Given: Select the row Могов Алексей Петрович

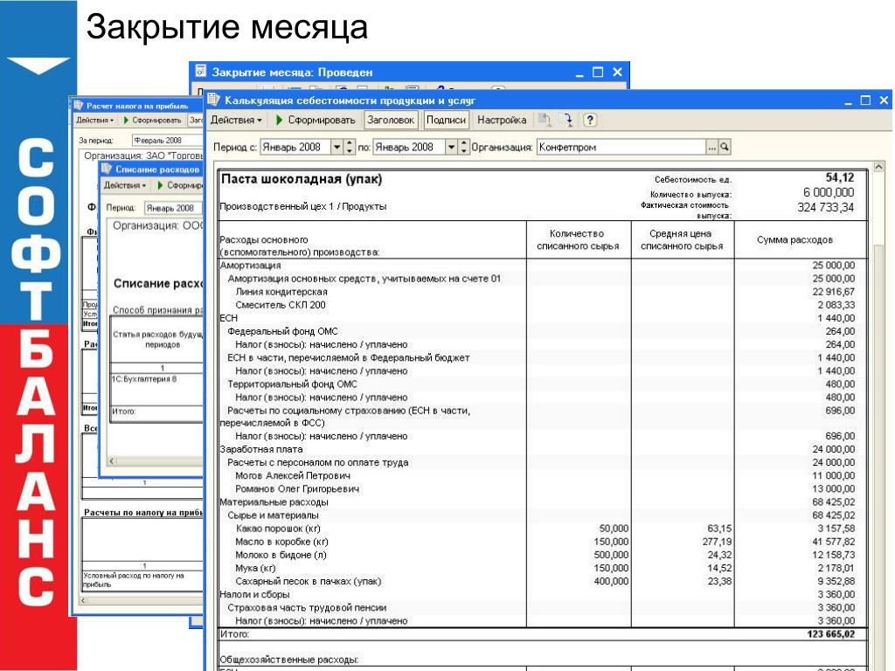Looking at the screenshot, I should pyautogui.click(x=543, y=475).
